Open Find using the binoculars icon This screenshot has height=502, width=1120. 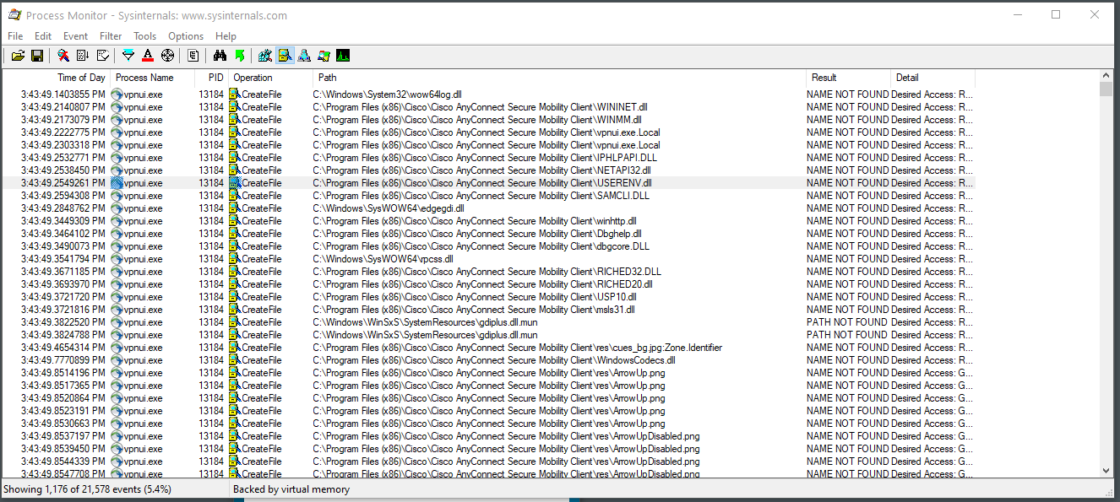pyautogui.click(x=220, y=56)
